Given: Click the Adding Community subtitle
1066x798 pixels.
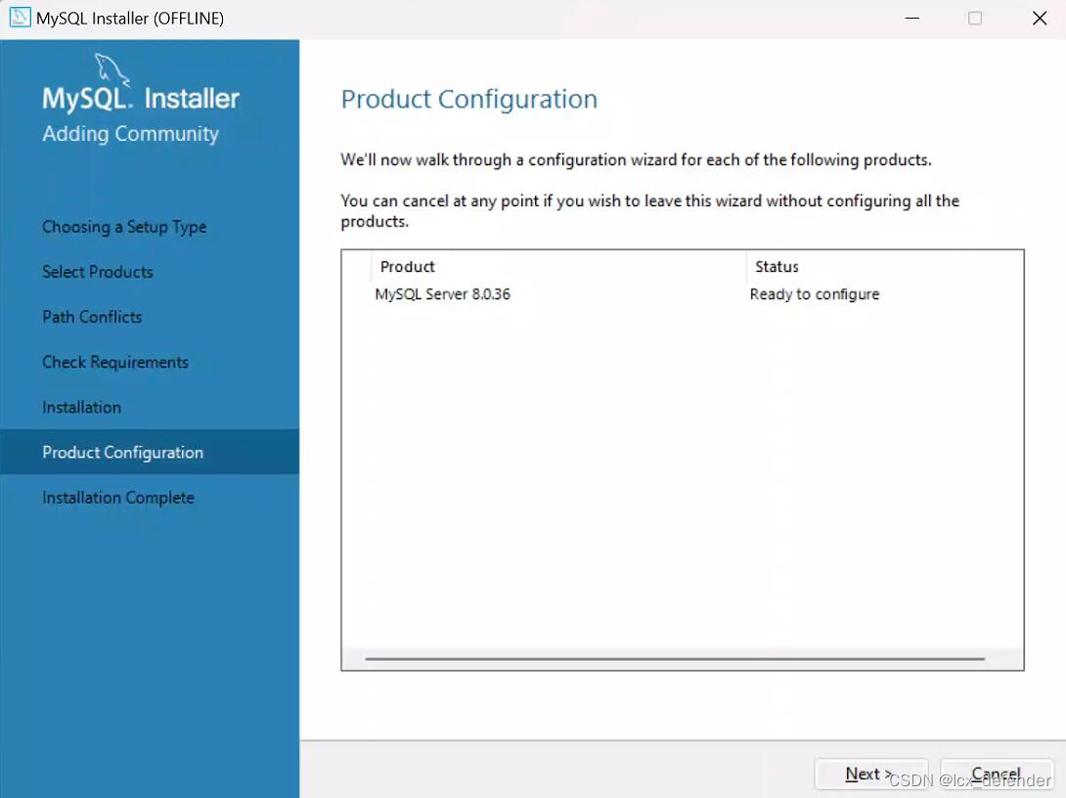Looking at the screenshot, I should tap(130, 134).
